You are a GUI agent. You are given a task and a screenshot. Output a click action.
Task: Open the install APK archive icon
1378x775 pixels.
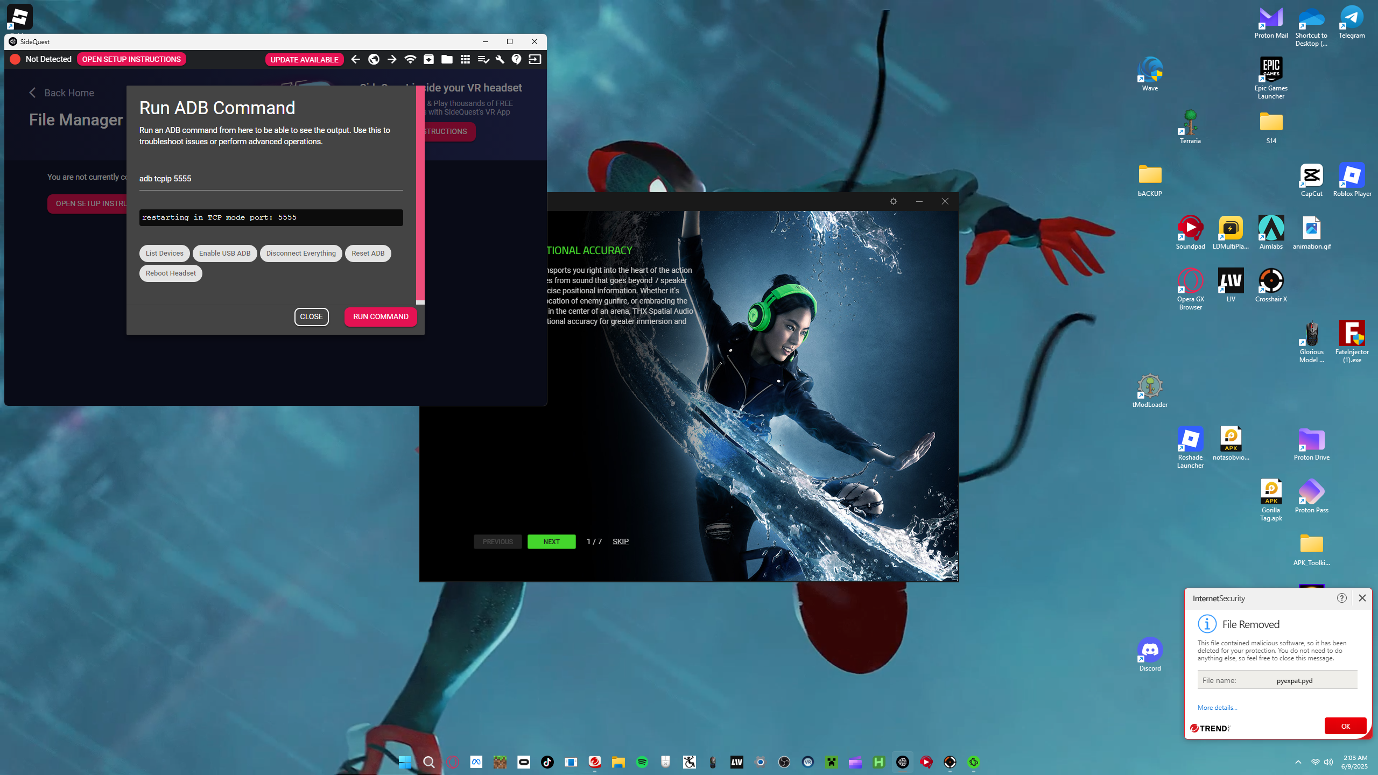[x=428, y=59]
